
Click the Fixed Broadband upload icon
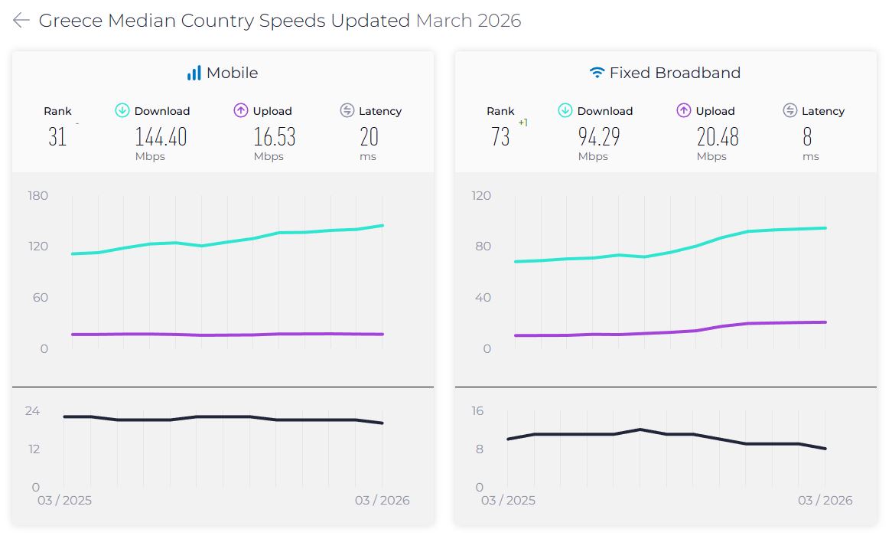tap(684, 111)
